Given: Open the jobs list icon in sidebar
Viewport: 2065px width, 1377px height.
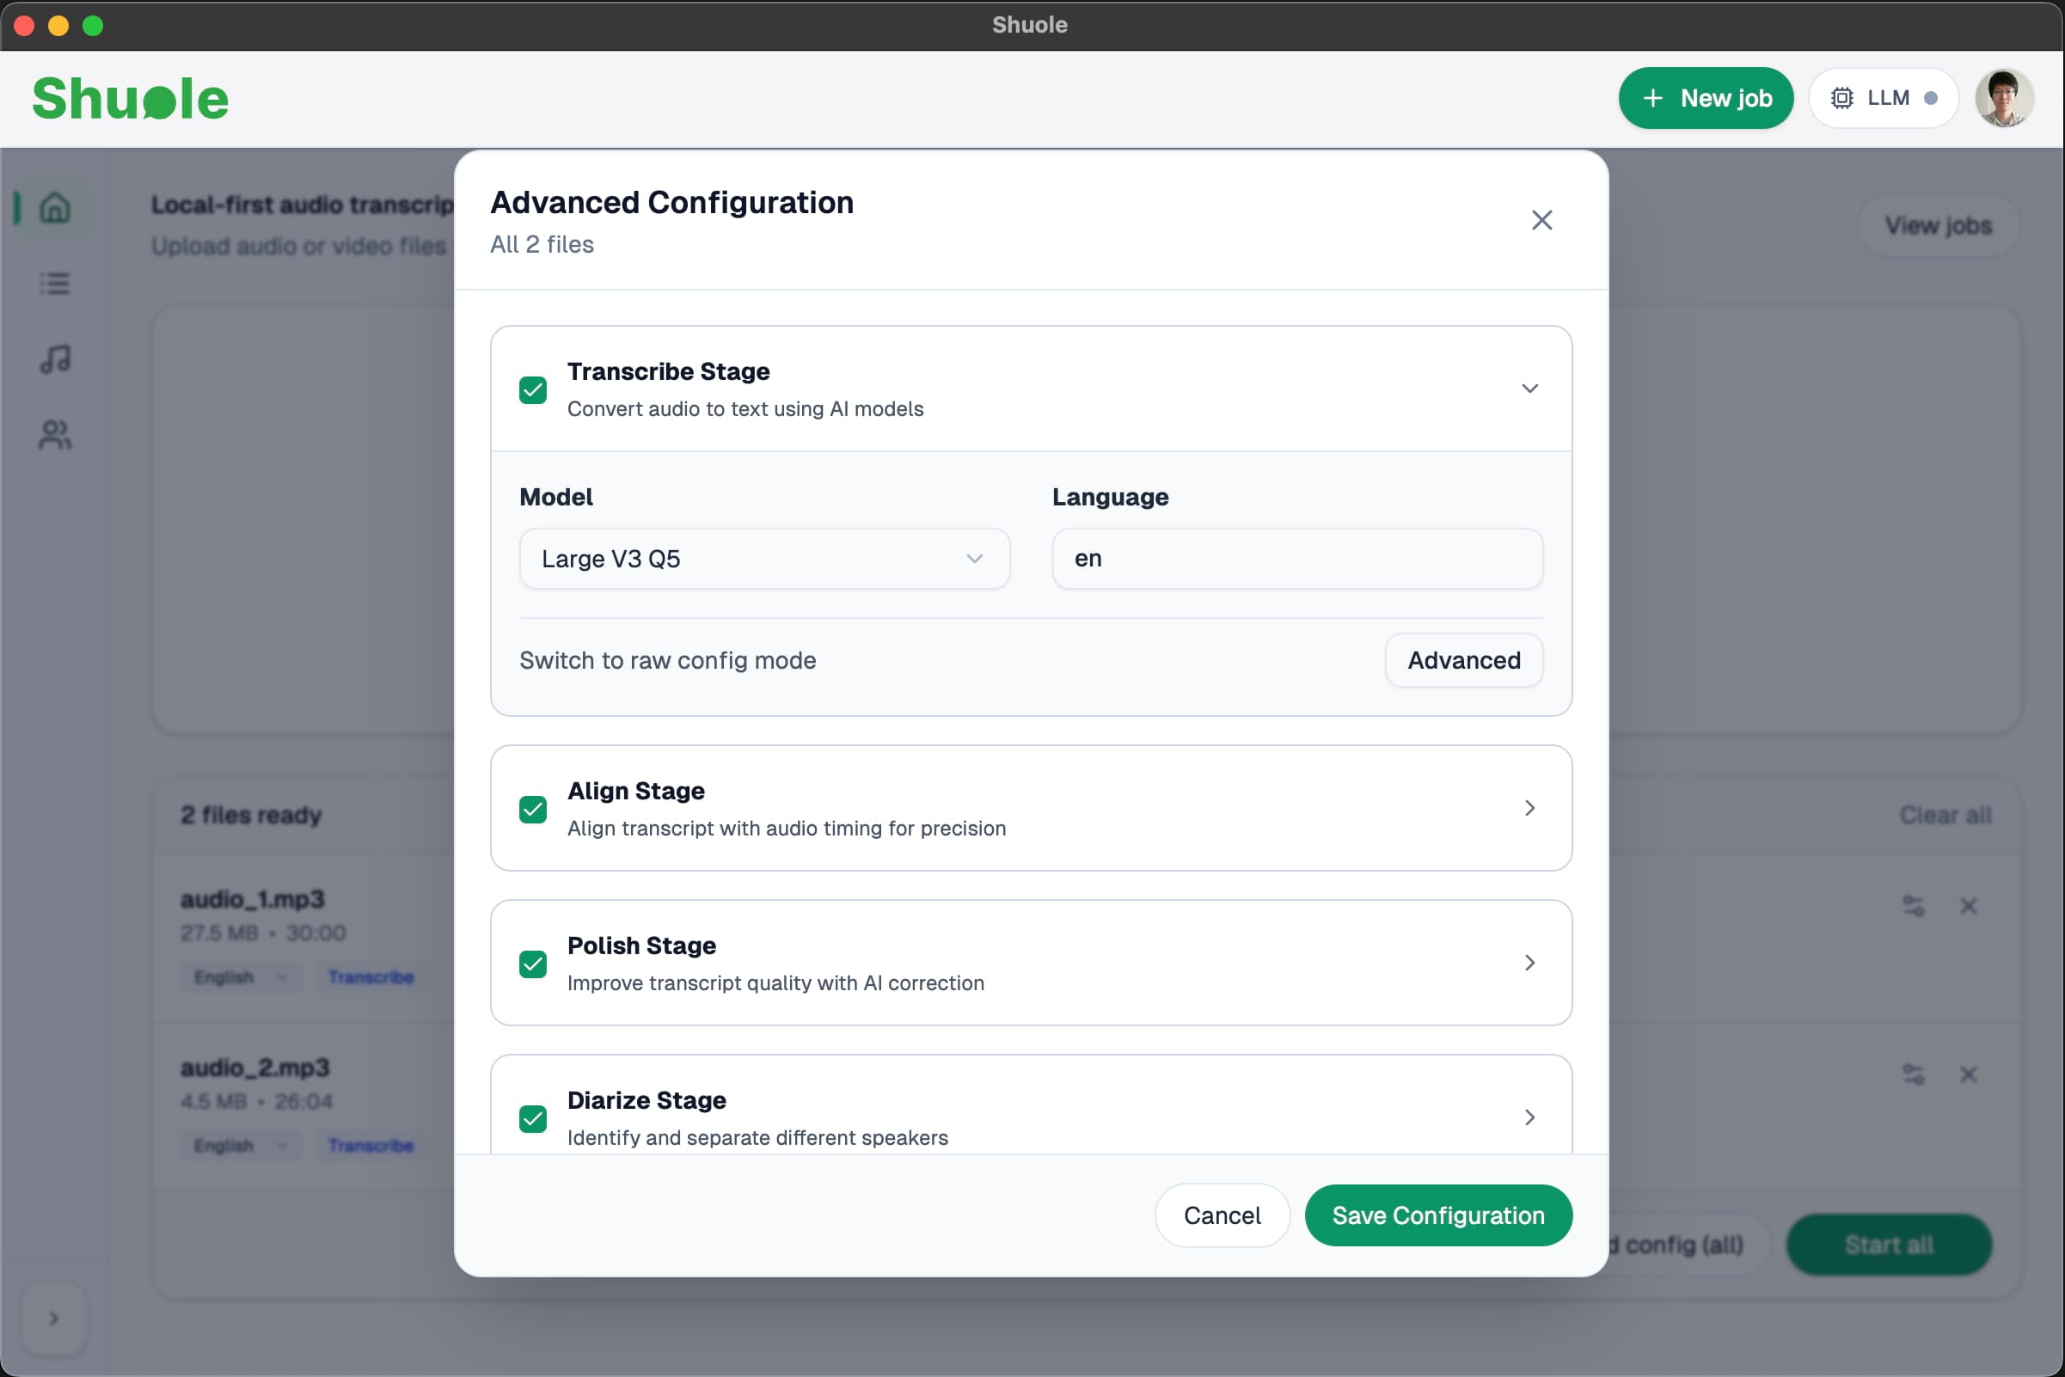Looking at the screenshot, I should pyautogui.click(x=54, y=283).
